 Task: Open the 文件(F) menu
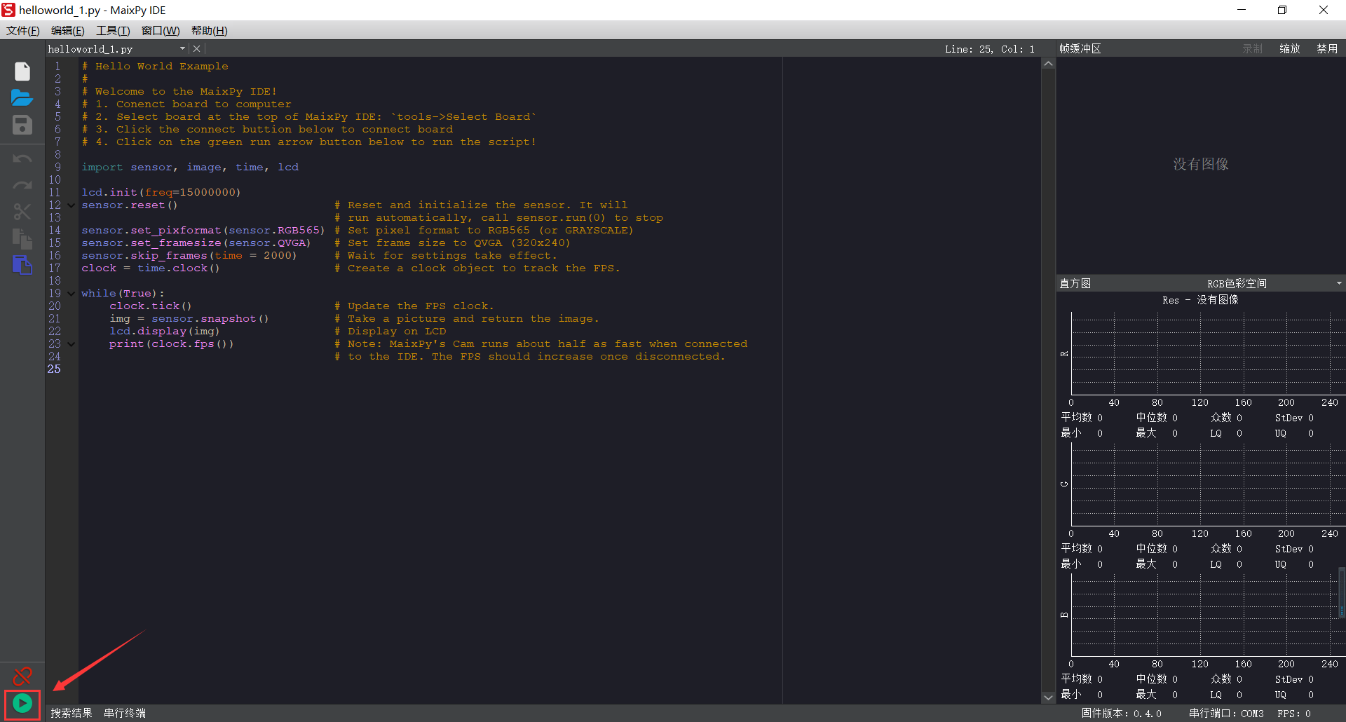[x=23, y=31]
